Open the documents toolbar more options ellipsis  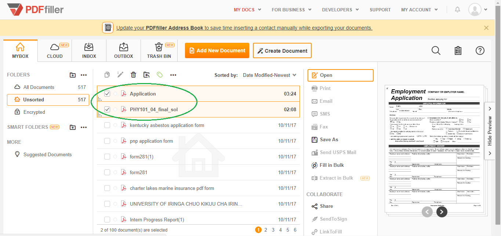tap(173, 75)
